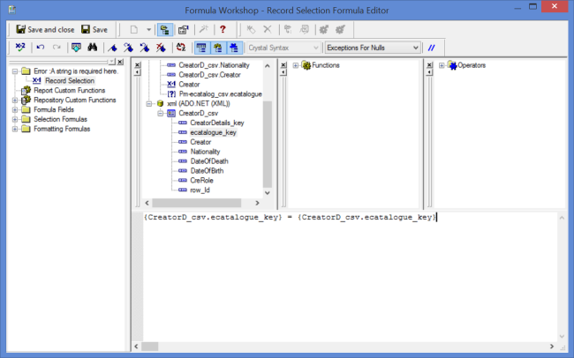Click the binoculars find icon
This screenshot has width=574, height=358.
91,48
